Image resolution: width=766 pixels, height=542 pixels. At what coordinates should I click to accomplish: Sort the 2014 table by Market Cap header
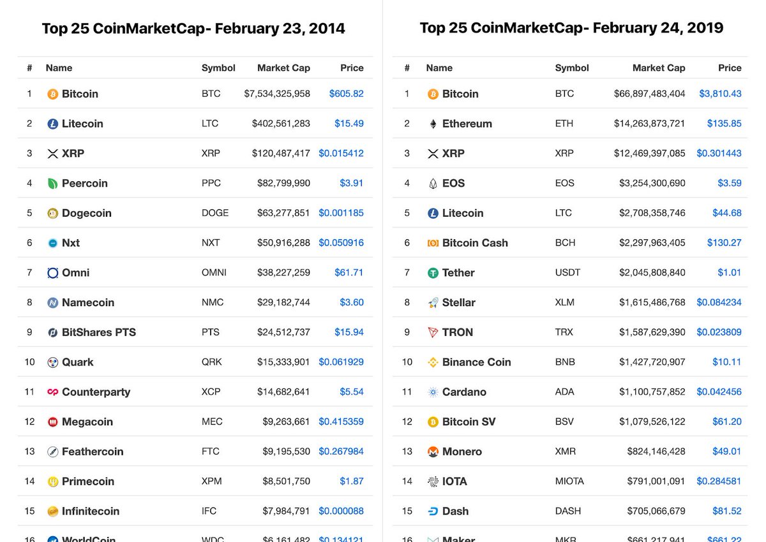[x=283, y=68]
